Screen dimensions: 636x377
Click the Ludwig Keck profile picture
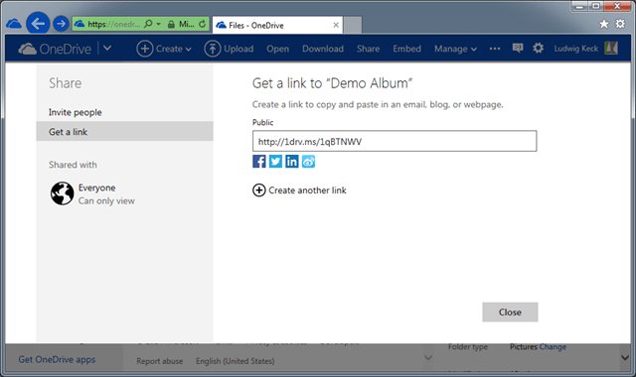(611, 49)
